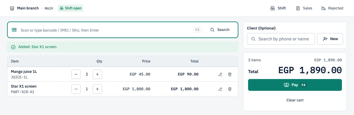Click the Total column header
Image resolution: width=354 pixels, height=115 pixels.
194,61
